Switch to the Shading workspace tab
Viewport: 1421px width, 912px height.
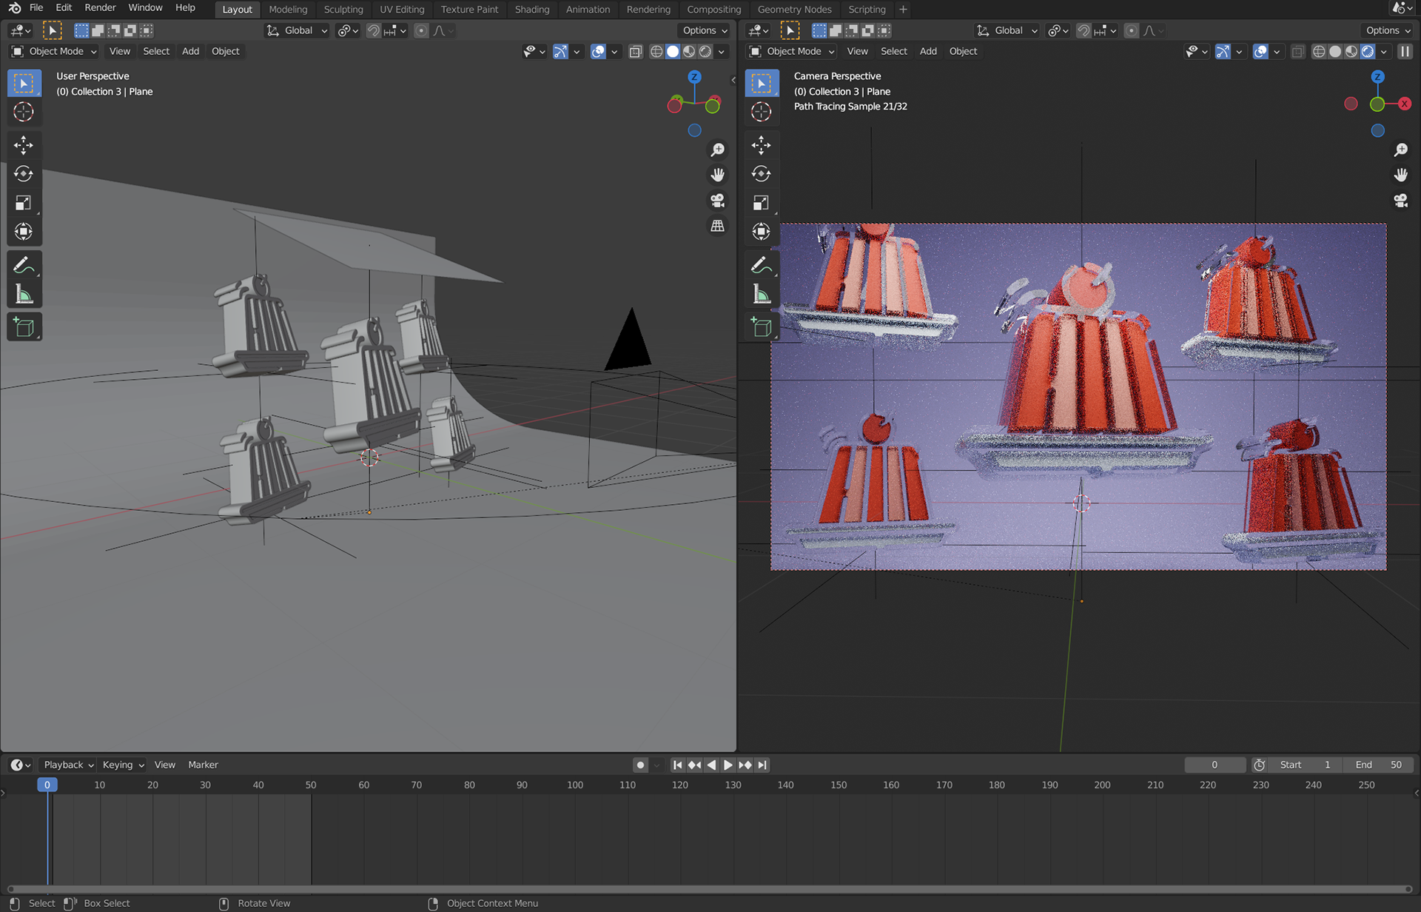click(x=531, y=9)
